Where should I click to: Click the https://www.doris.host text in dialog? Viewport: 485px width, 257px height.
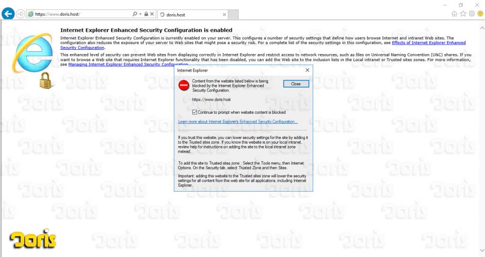coord(211,100)
